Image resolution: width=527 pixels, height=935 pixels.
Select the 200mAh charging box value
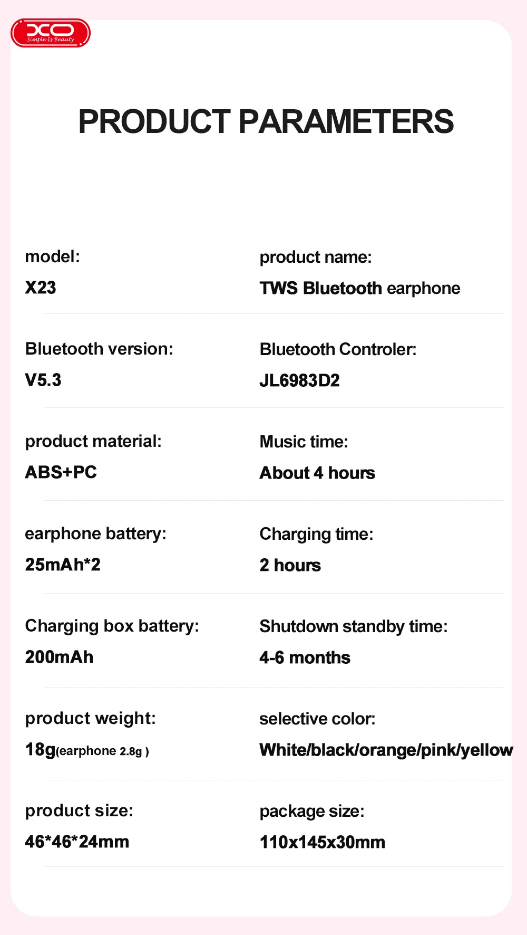coord(59,657)
